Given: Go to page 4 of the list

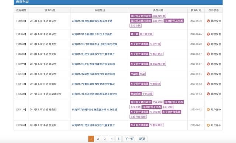Looking at the screenshot, I should 112,139.
